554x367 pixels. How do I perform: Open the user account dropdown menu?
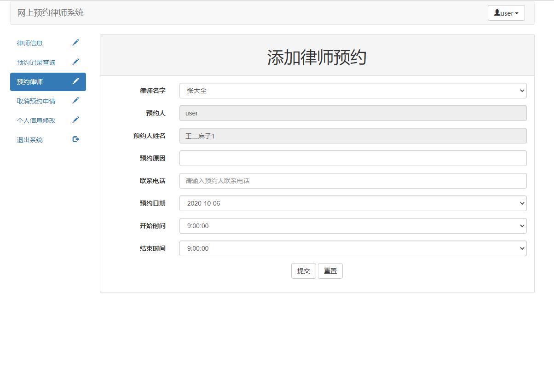point(506,13)
